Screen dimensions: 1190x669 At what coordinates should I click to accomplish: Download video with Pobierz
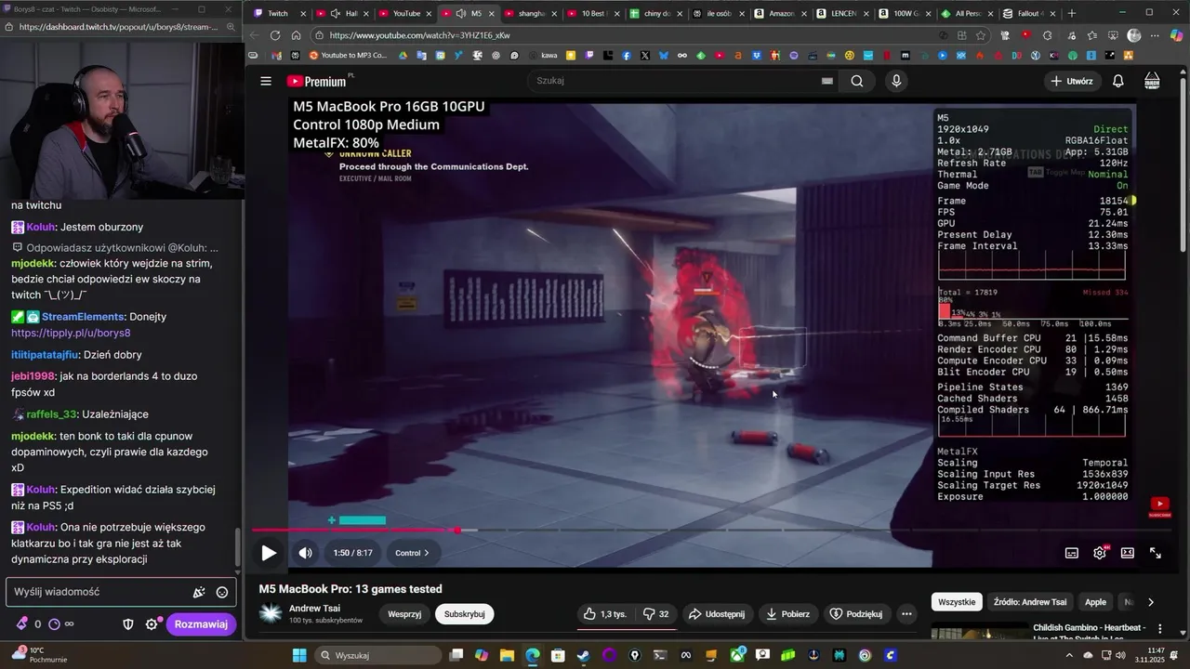point(788,614)
